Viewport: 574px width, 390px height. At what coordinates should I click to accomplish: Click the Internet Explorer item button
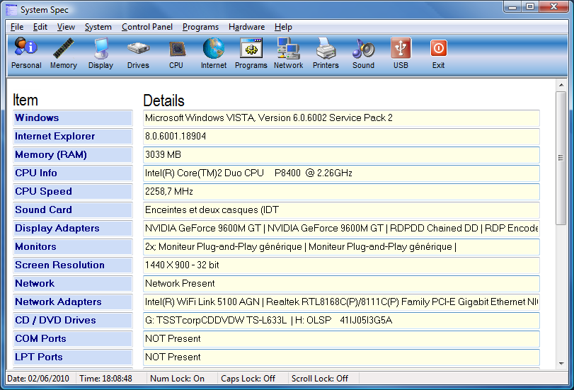pos(73,136)
